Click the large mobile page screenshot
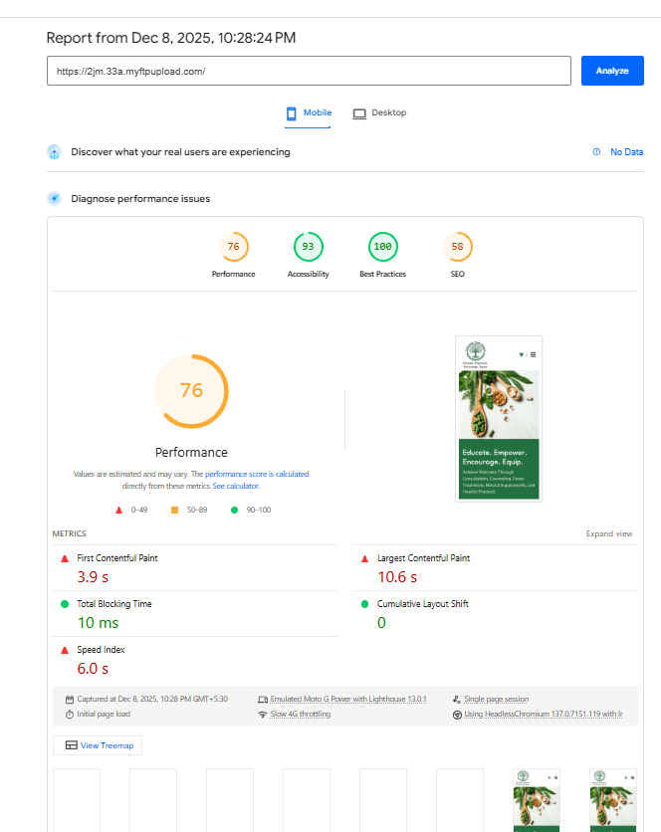The image size is (661, 832). (x=498, y=419)
